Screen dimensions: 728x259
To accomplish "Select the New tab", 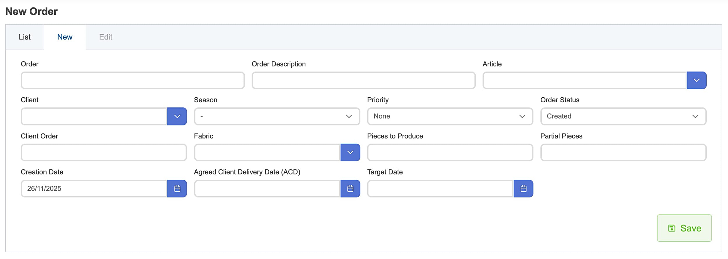I will [65, 37].
